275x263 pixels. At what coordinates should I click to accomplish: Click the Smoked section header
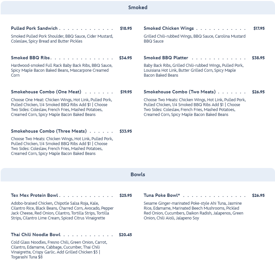[138, 8]
